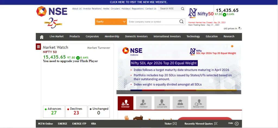Click the NSE 25 years anniversary logo

point(53,23)
